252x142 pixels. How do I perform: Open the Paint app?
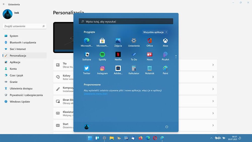pyautogui.click(x=165, y=68)
